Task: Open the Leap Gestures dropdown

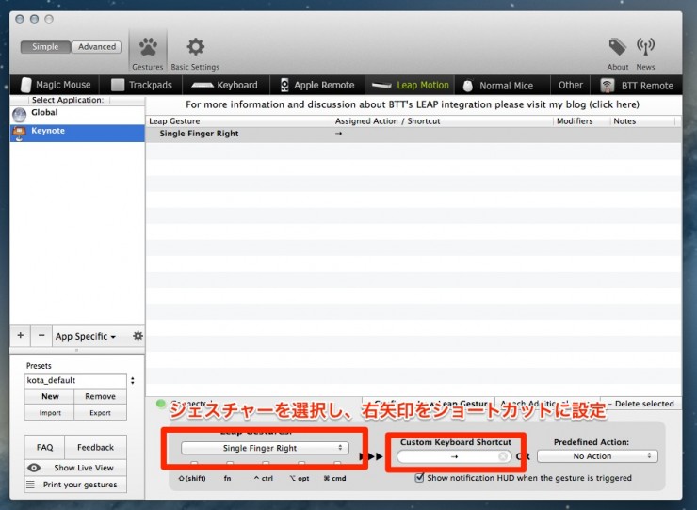Action: [x=265, y=448]
